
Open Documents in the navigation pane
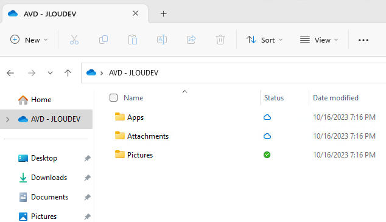pos(49,197)
